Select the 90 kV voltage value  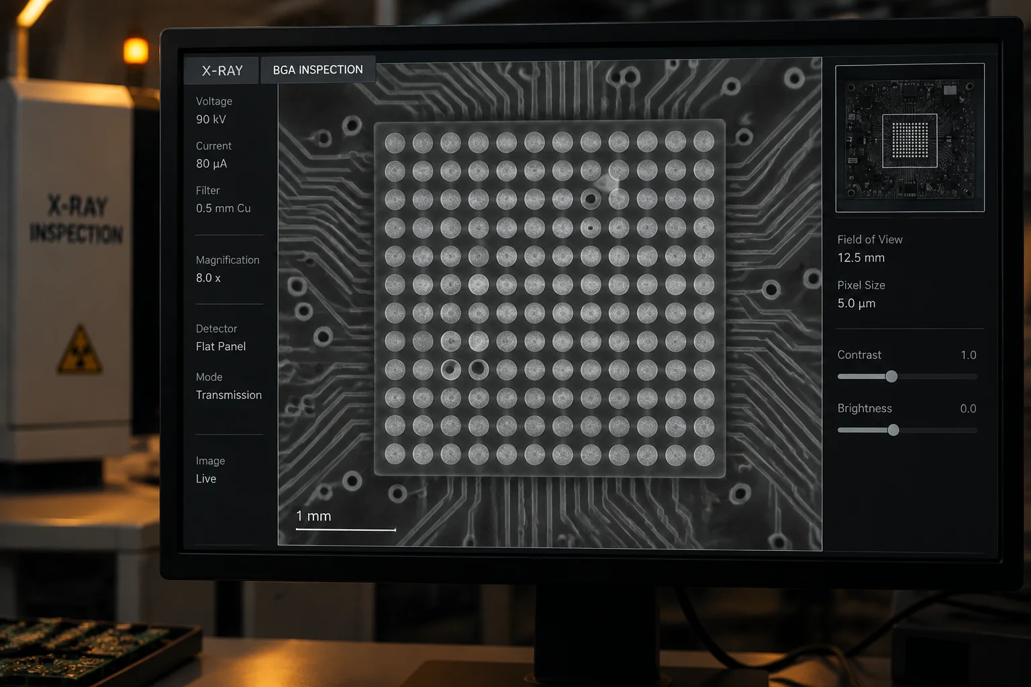211,119
